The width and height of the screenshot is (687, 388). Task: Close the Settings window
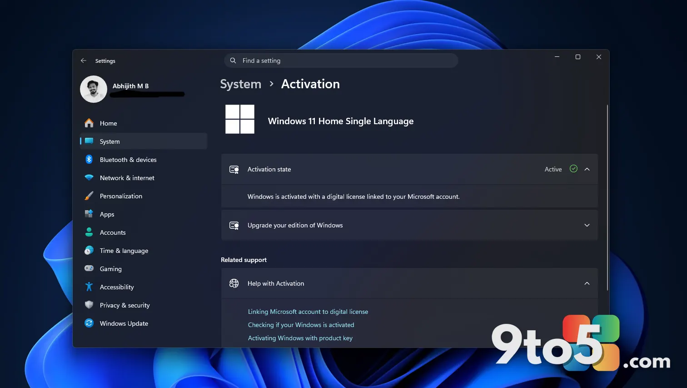599,57
